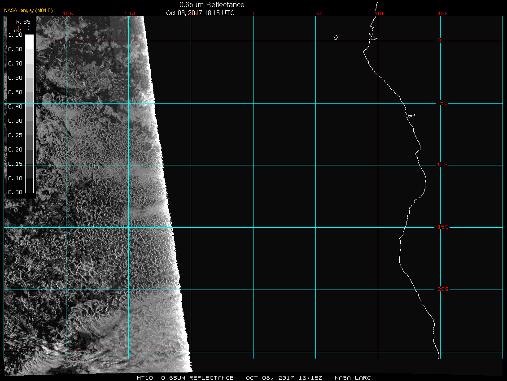Viewport: 507px width, 381px height.
Task: Click the 10E longitude label
Action: tap(380, 13)
